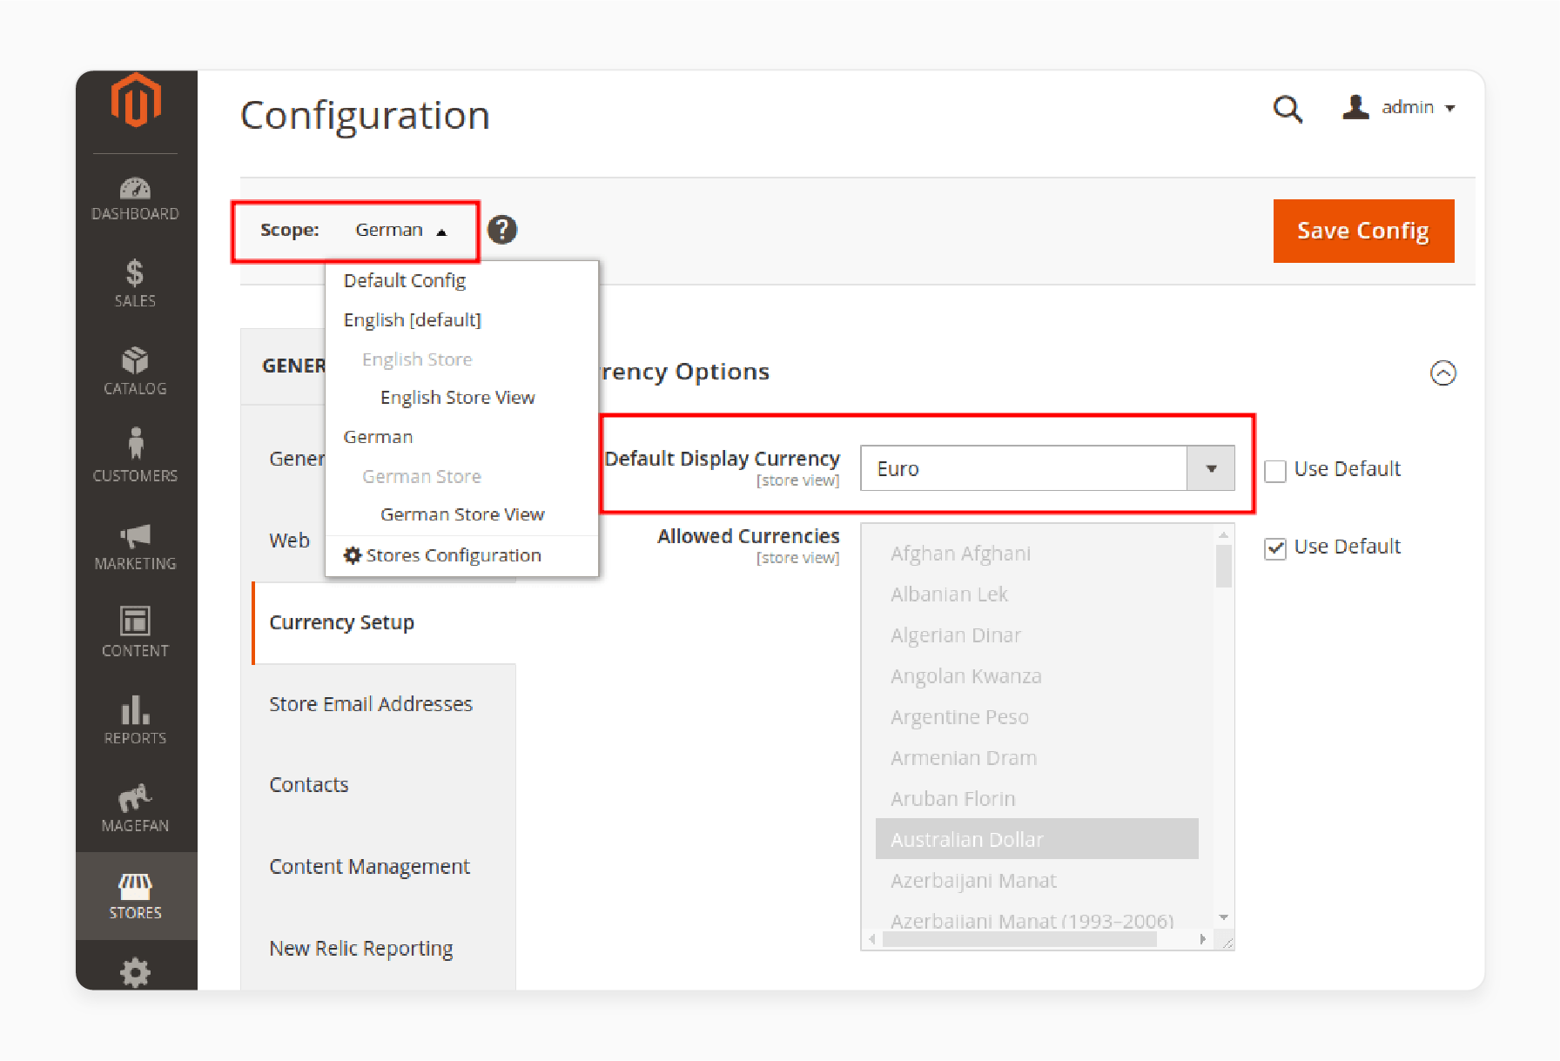
Task: Select Default Config scope option
Action: (405, 280)
